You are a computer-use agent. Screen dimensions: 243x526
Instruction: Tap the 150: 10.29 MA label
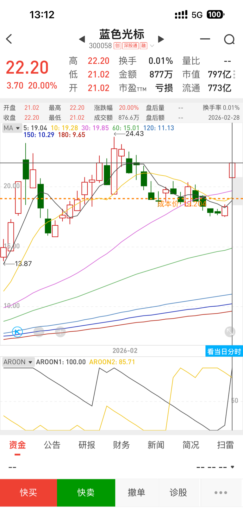coord(39,135)
